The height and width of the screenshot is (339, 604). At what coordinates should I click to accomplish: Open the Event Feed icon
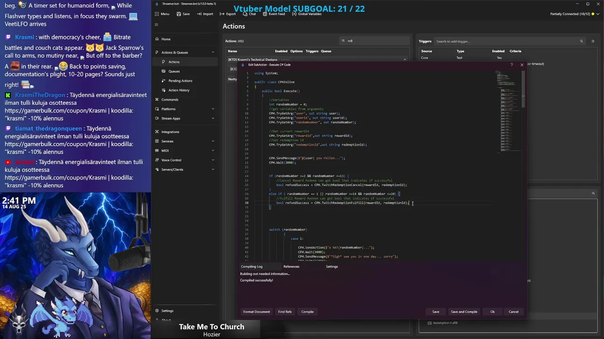(264, 14)
